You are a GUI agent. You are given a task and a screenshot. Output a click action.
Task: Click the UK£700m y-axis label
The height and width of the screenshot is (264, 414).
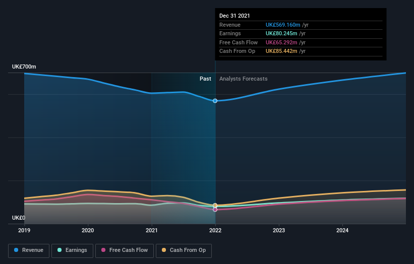click(24, 67)
